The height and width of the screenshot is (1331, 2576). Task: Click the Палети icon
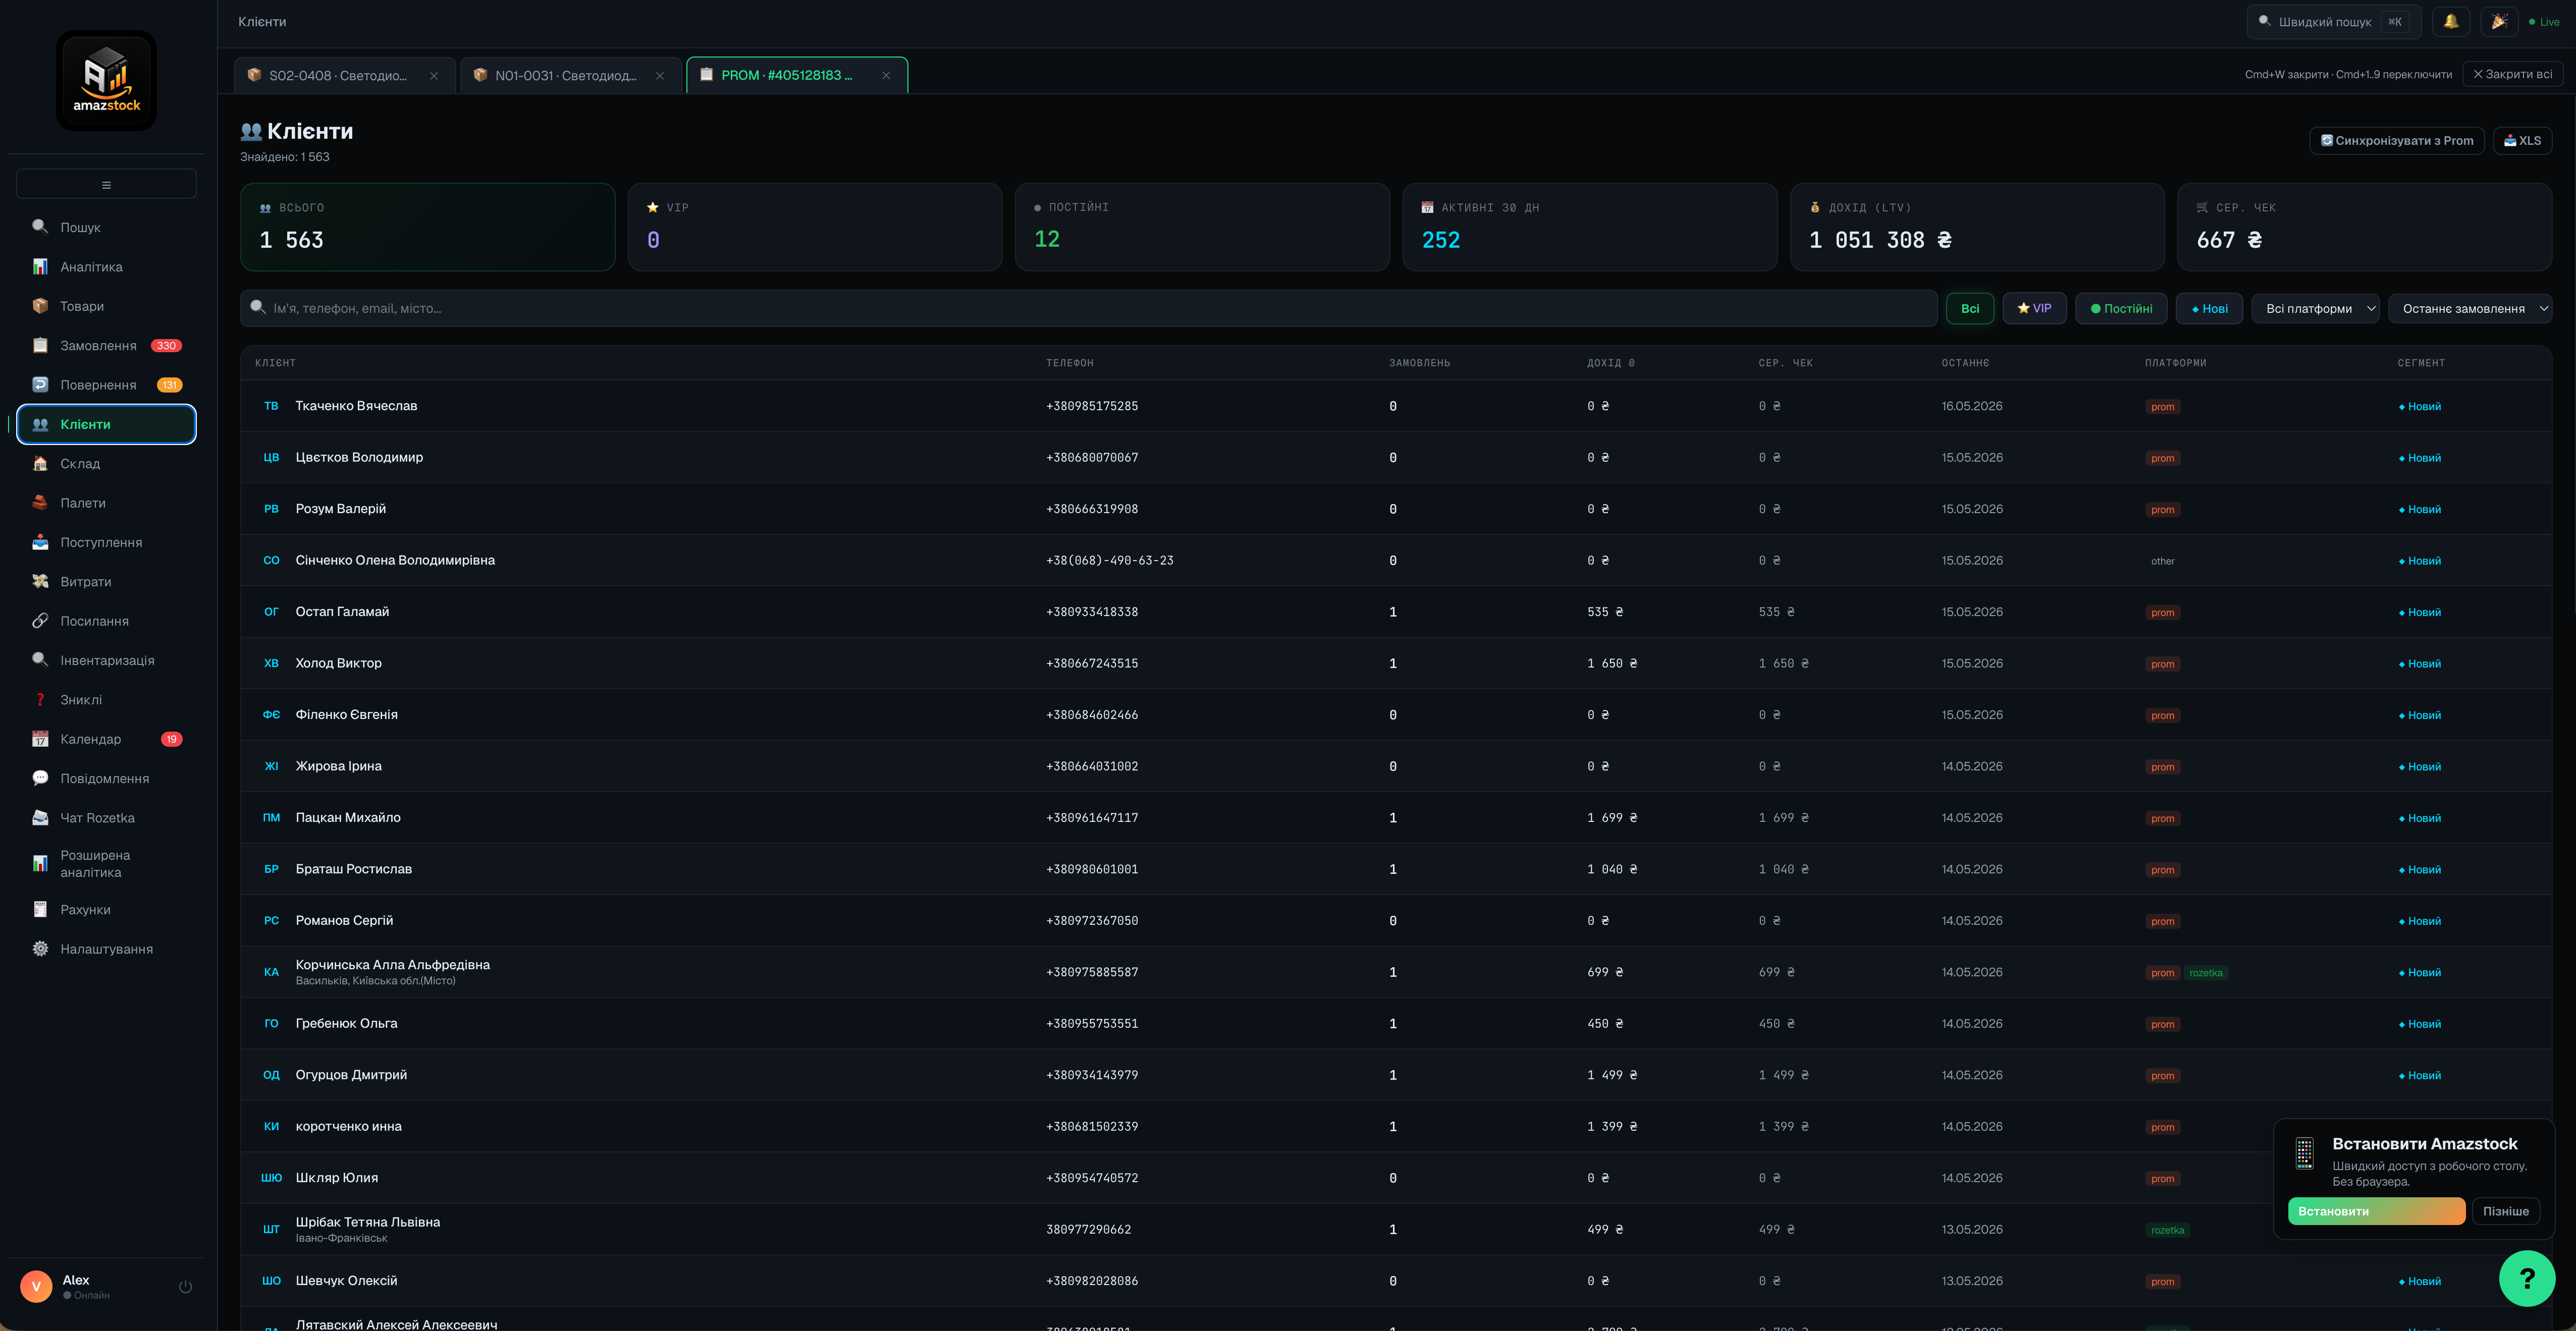point(40,503)
